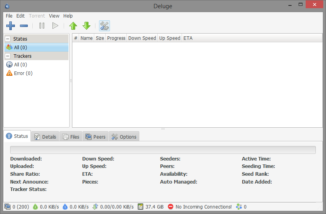This screenshot has height=214, width=326.
Task: Click the handle above the bottom tabs
Action: coord(163,129)
